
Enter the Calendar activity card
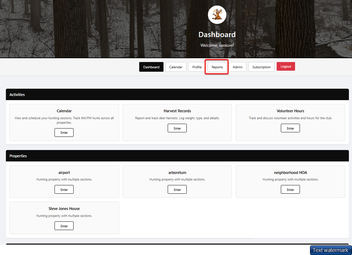[64, 132]
